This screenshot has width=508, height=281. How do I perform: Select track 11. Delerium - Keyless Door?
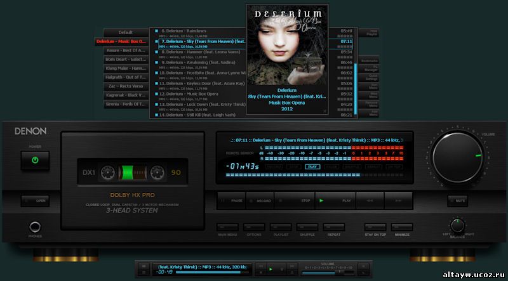point(200,86)
